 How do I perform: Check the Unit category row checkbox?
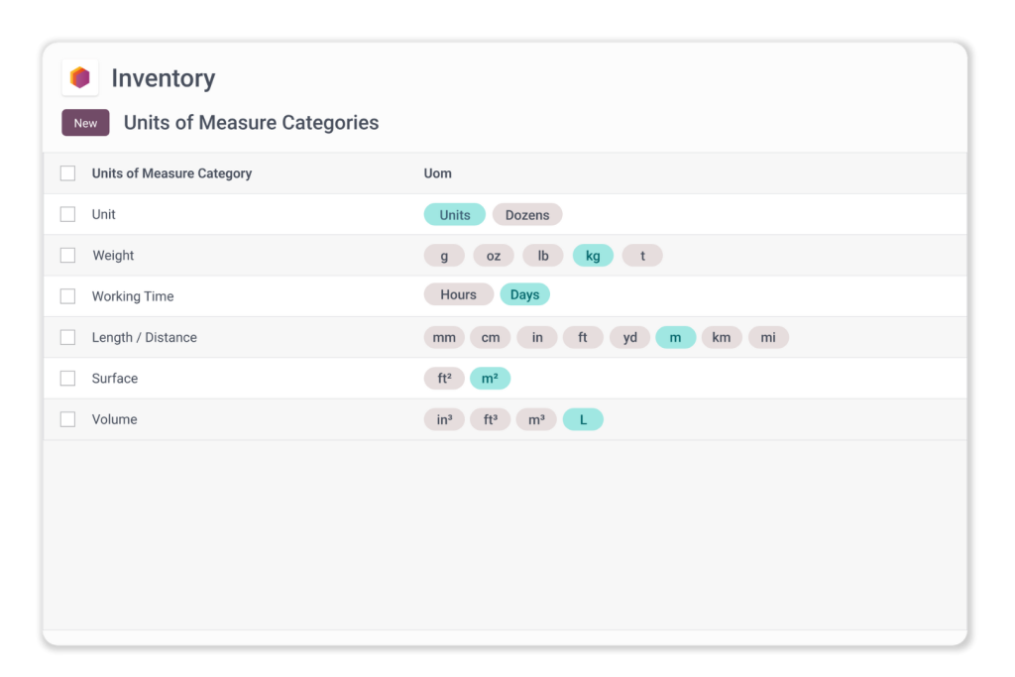[x=67, y=214]
